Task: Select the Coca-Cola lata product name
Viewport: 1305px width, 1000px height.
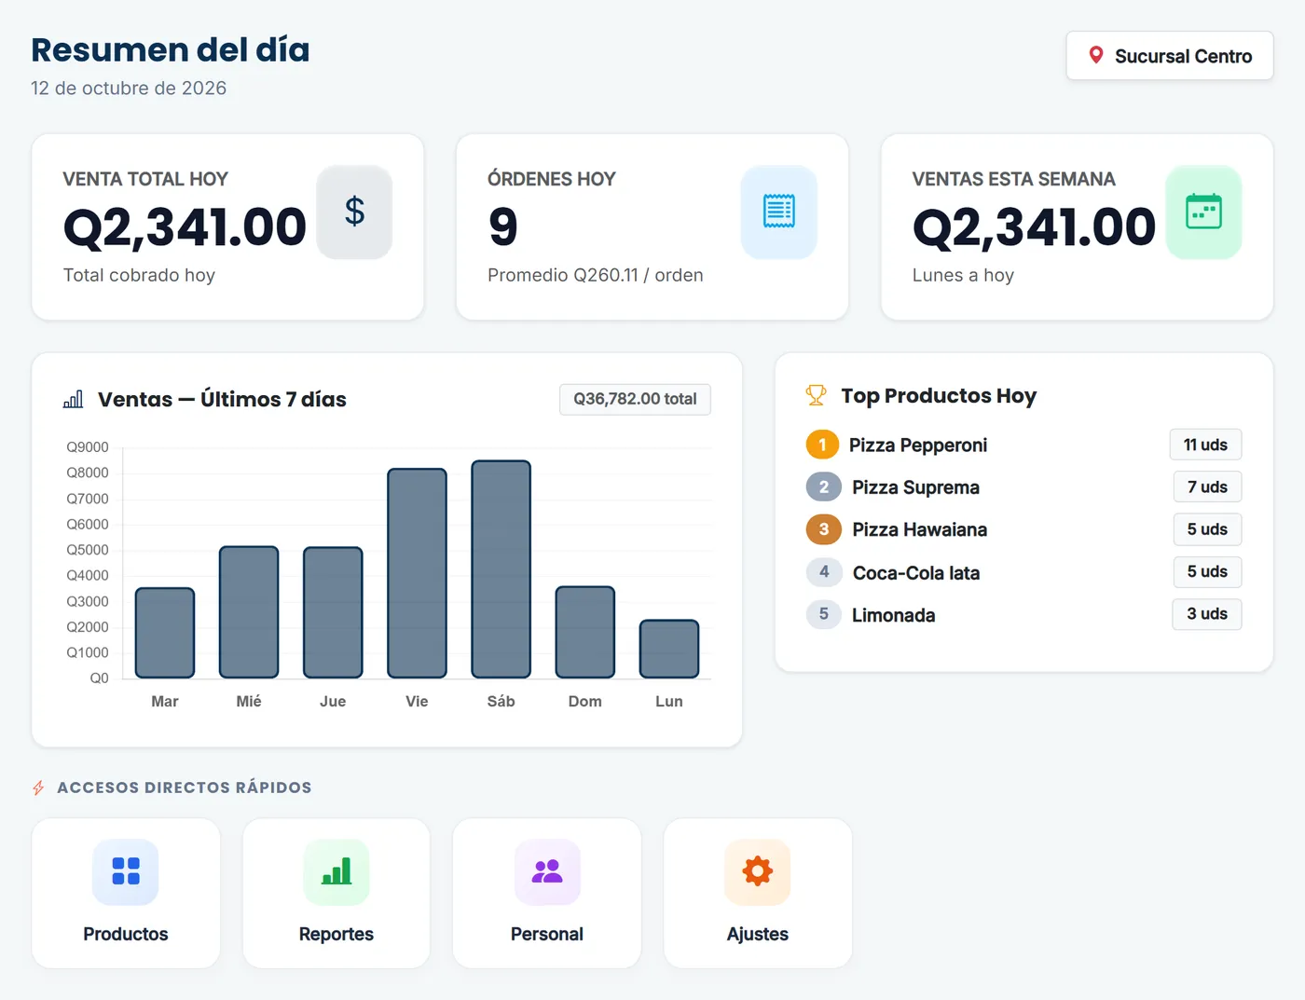Action: [x=916, y=573]
